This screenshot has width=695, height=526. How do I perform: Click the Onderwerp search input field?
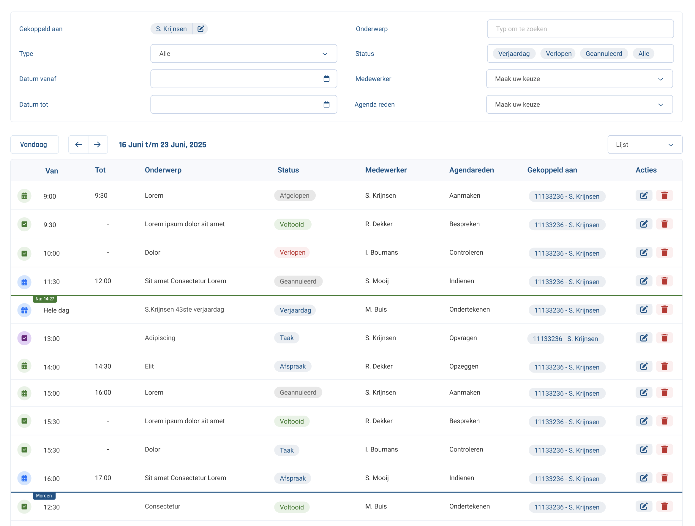coord(580,29)
